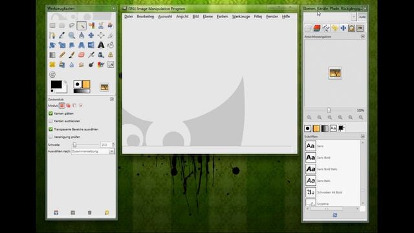Select the Blend gradient tool
Viewport: 414px width, 233px height.
(x=52, y=55)
